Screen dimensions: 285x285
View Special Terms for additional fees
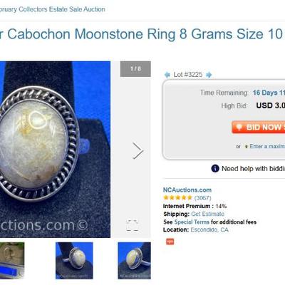(192, 222)
